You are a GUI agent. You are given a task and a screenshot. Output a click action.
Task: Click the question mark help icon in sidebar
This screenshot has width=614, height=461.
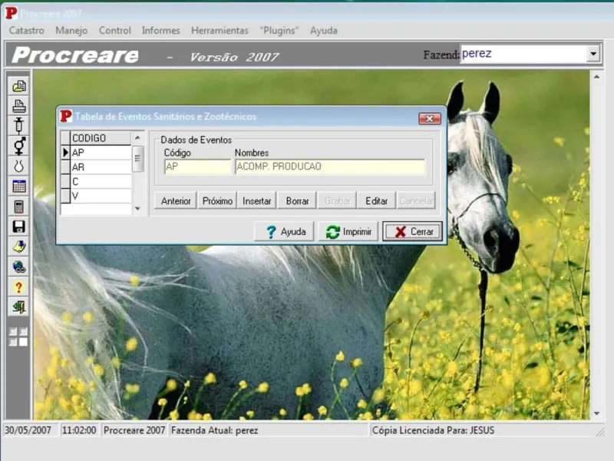coord(18,287)
